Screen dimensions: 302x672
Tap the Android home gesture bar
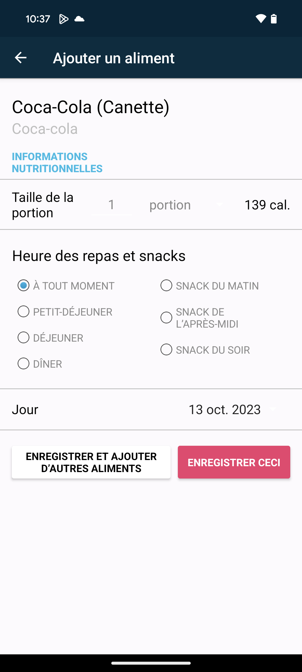151,663
